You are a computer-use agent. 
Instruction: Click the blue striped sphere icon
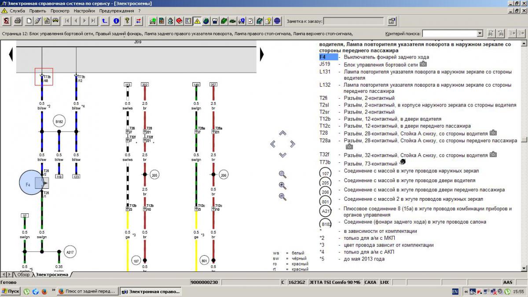(x=276, y=21)
